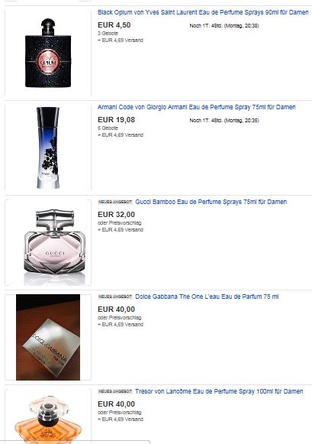Click 'oder Preisvorschlag' under Gucci Bamboo price

pyautogui.click(x=120, y=223)
